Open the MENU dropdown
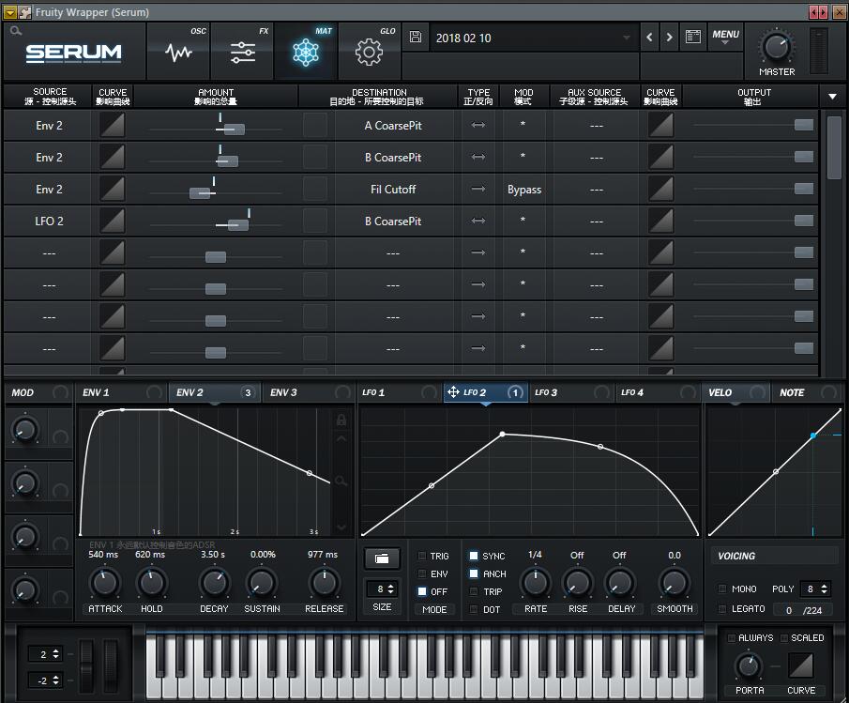 pos(725,37)
